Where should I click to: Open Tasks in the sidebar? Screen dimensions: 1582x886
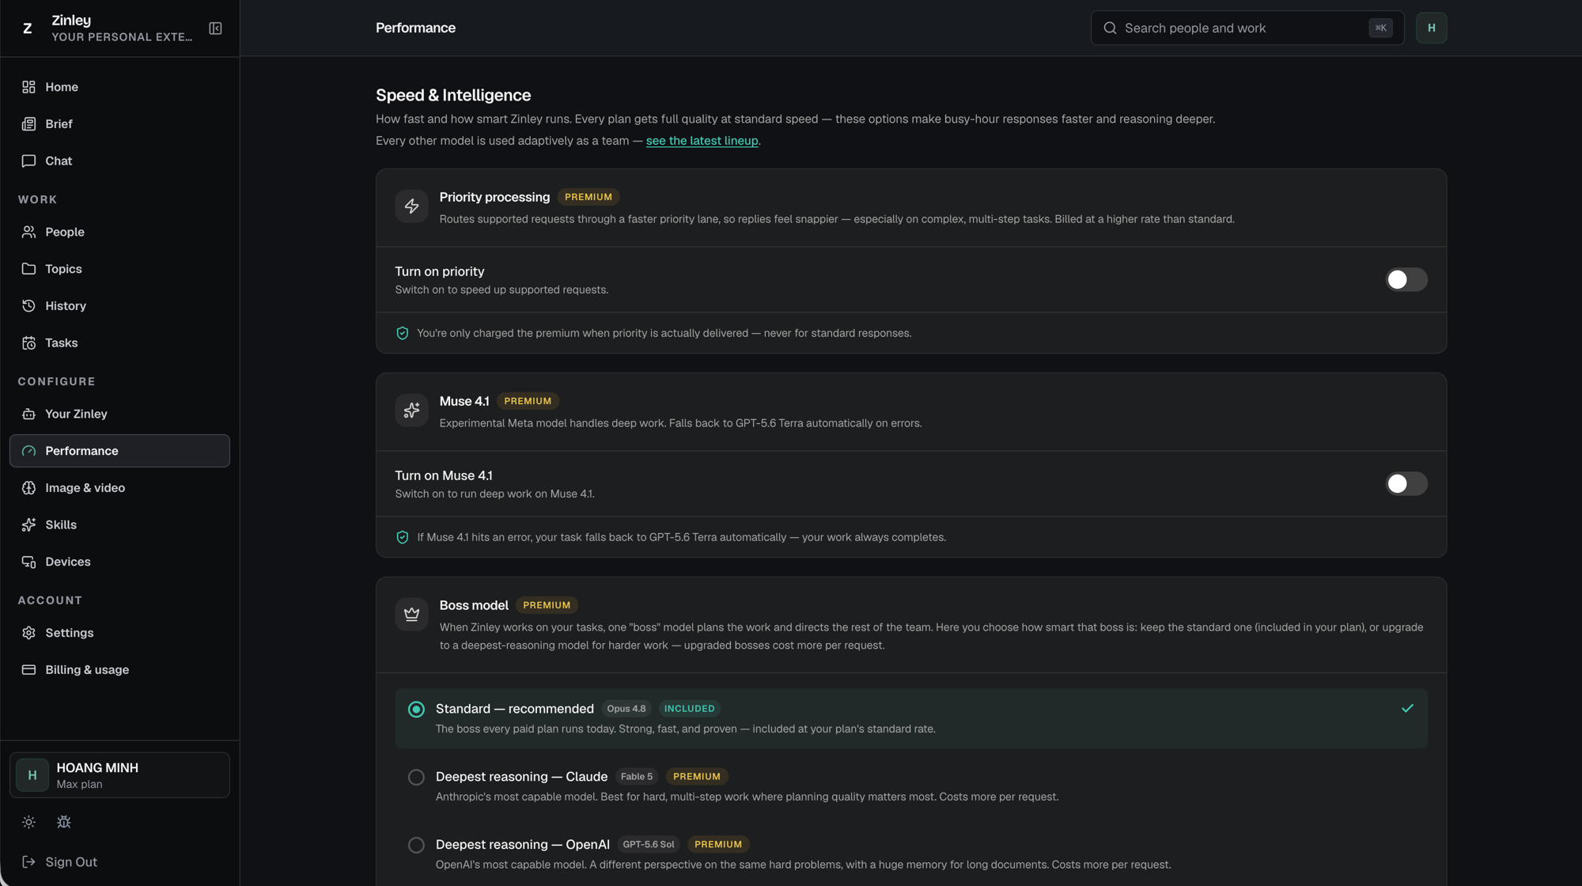click(x=119, y=343)
